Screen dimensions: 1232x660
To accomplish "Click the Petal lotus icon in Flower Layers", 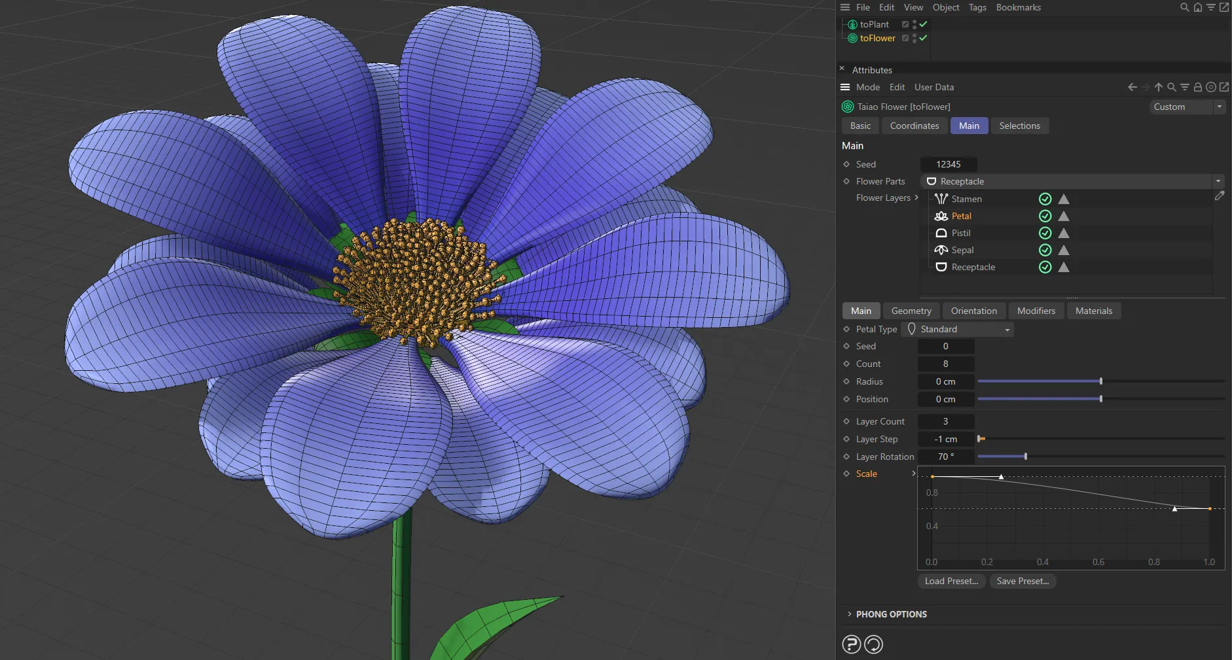I will (941, 216).
